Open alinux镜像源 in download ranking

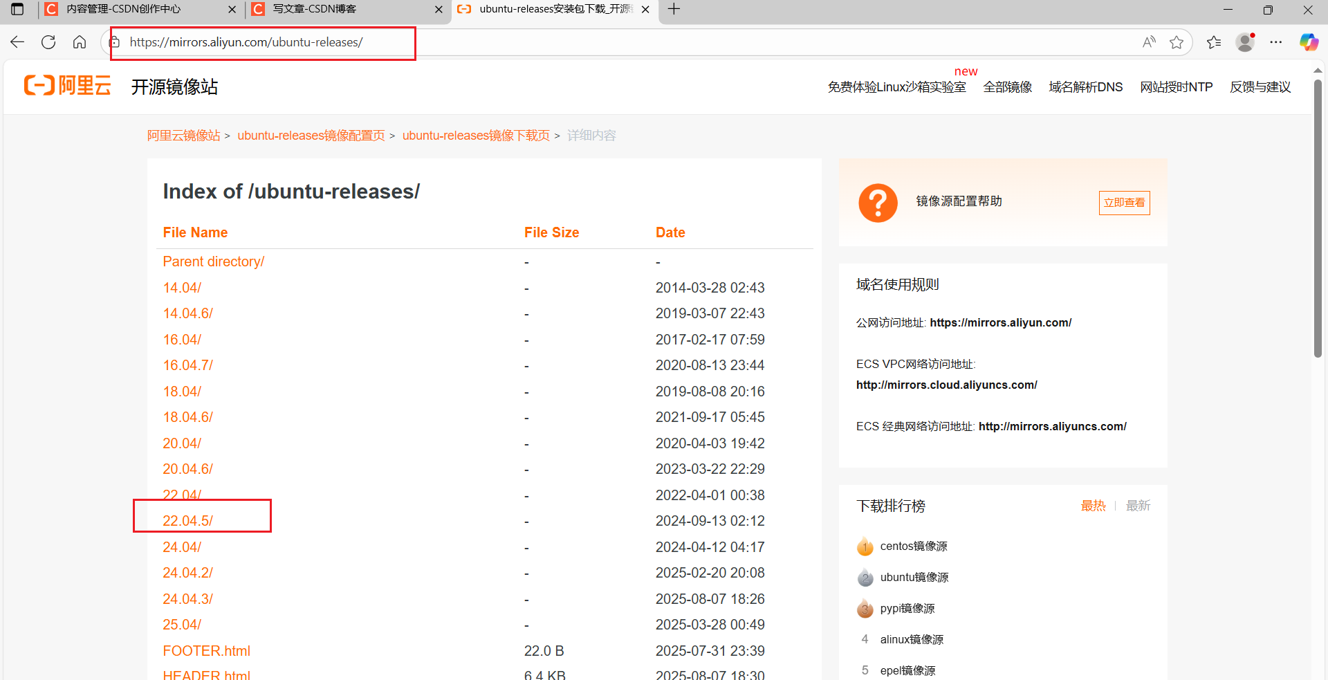tap(912, 640)
